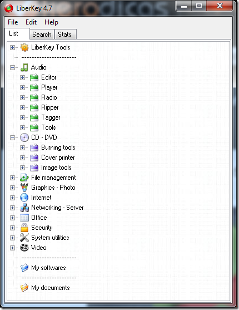Select the Networking - Server label
Screen dimensions: 239x310
[57, 208]
